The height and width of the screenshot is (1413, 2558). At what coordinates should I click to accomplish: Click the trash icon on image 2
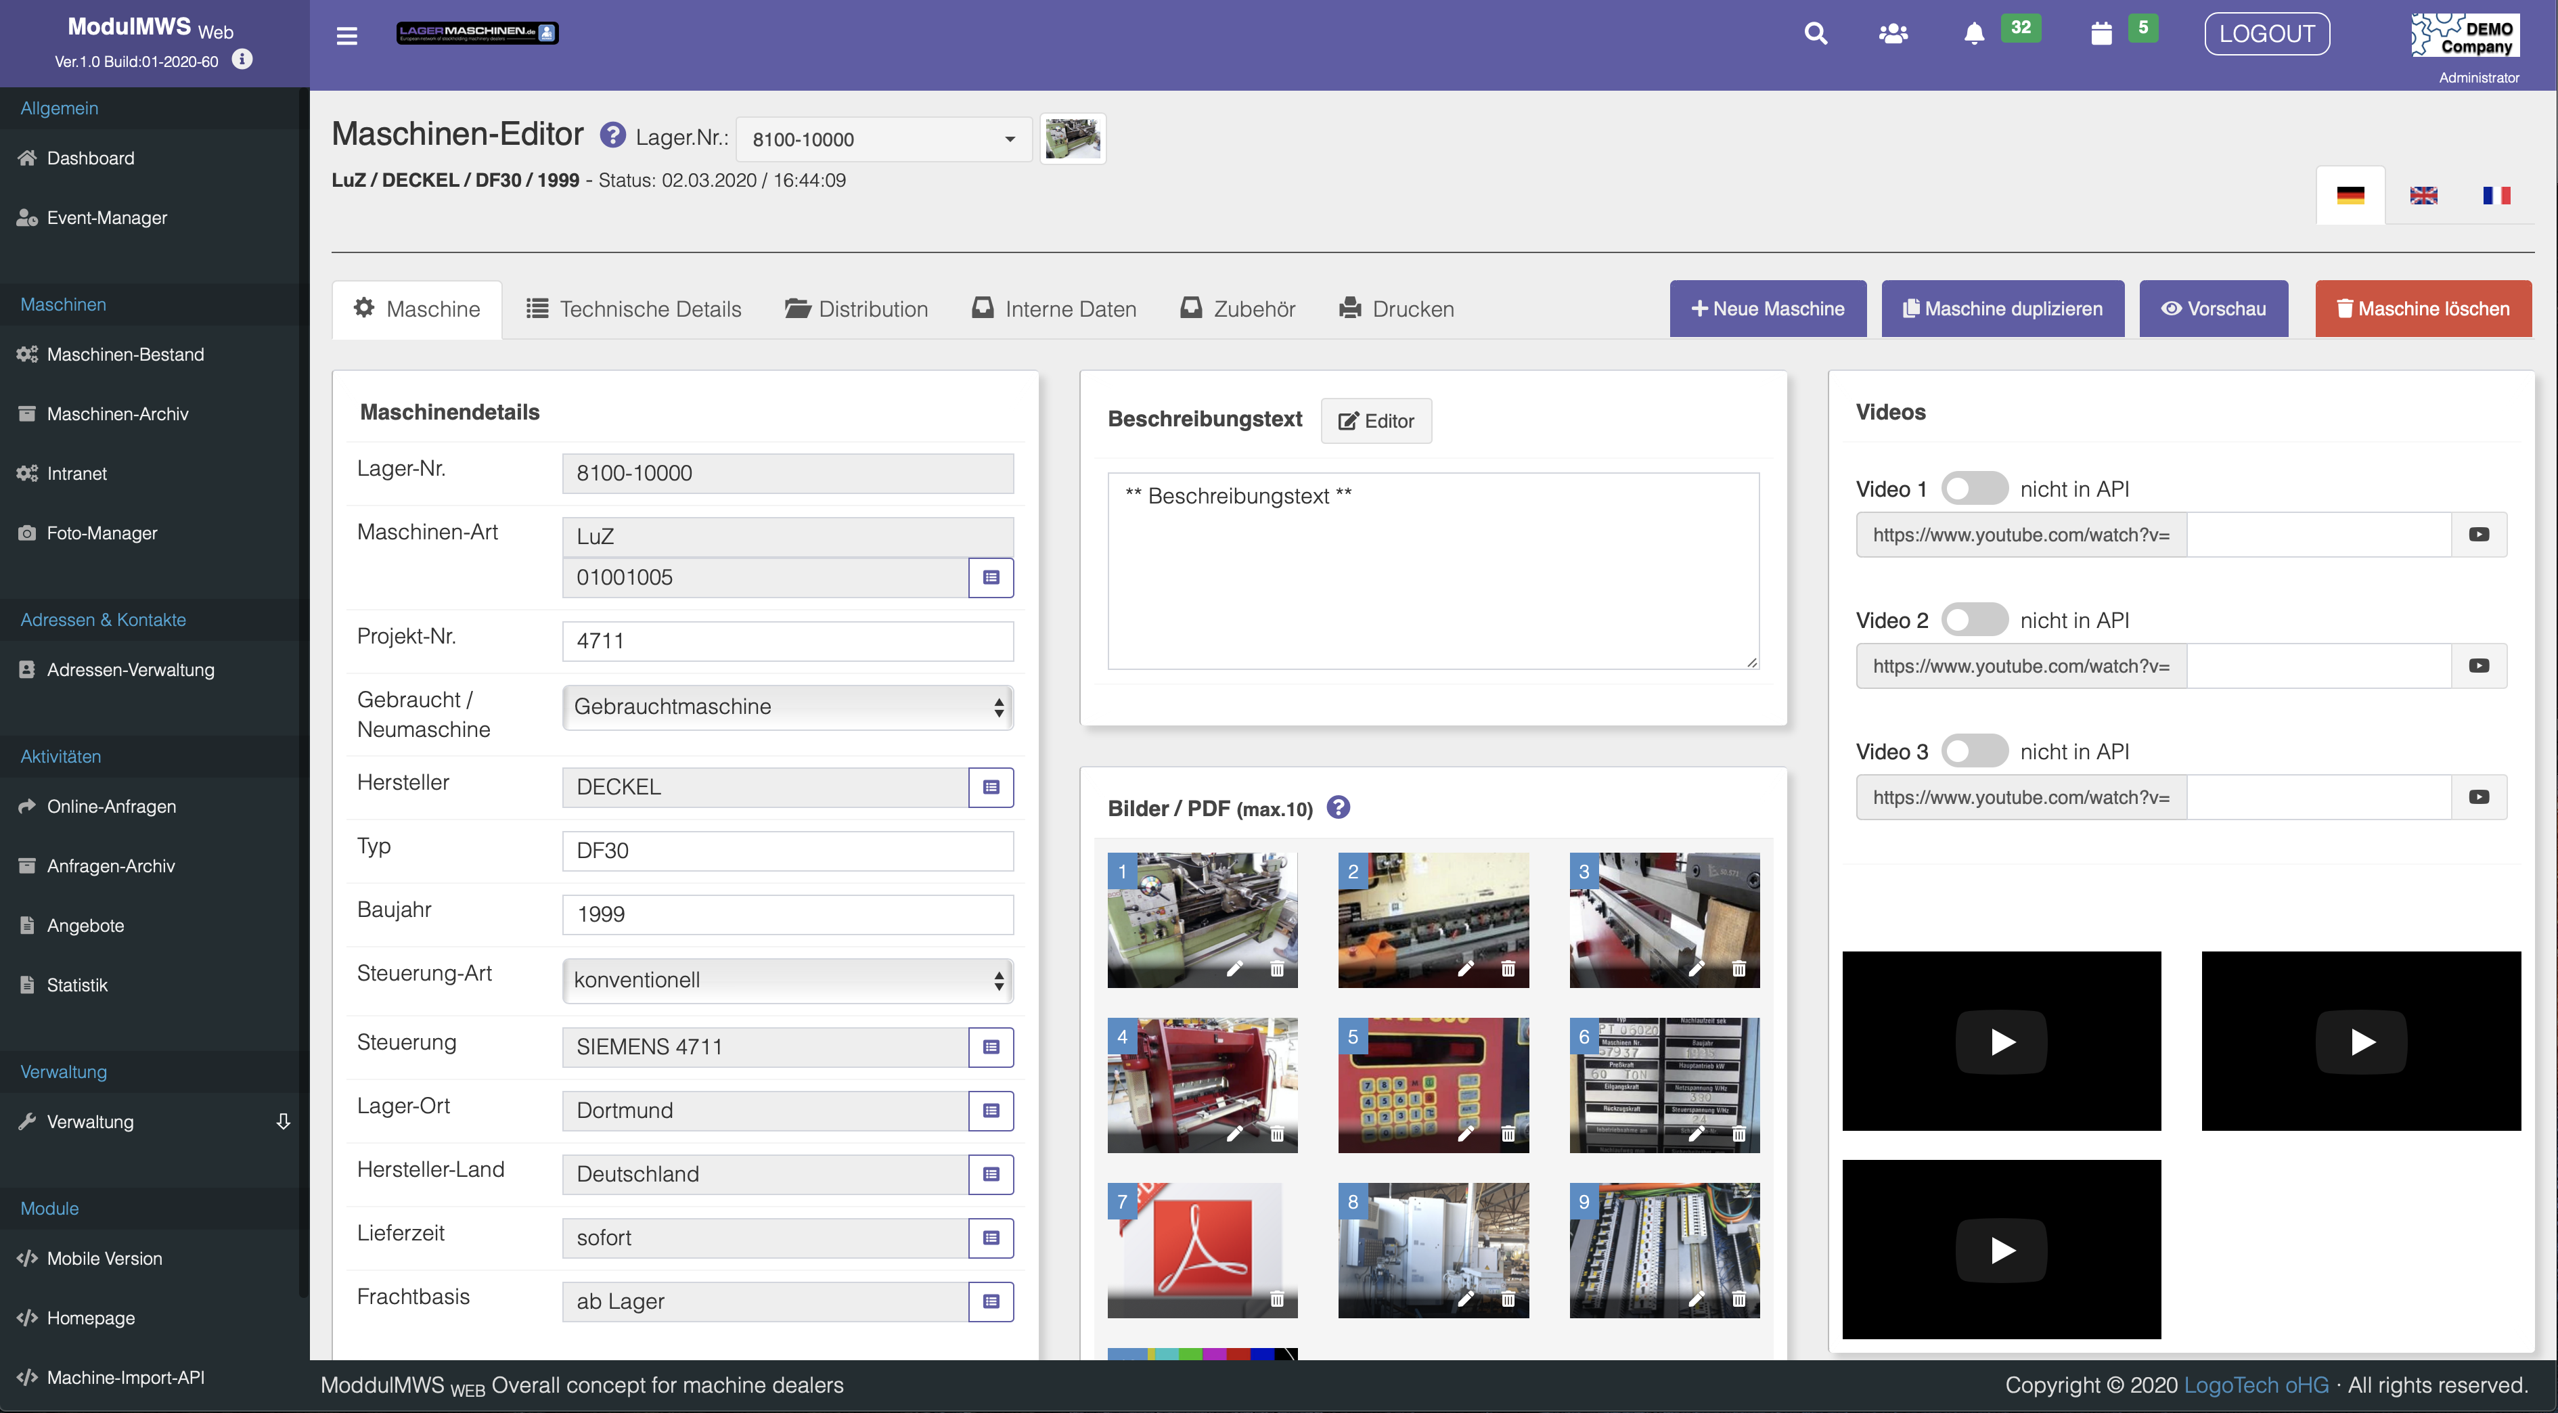[x=1508, y=969]
